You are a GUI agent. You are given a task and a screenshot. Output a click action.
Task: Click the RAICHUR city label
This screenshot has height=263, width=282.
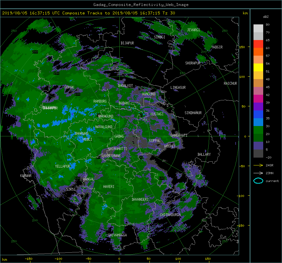pos(230,83)
